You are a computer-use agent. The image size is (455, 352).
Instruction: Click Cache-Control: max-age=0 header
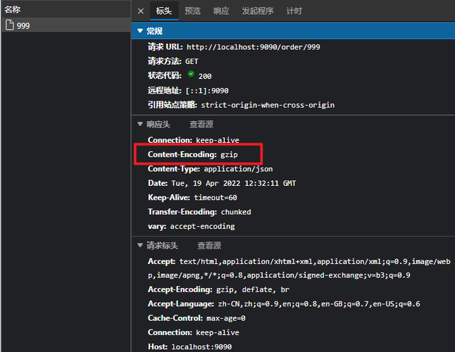click(197, 318)
